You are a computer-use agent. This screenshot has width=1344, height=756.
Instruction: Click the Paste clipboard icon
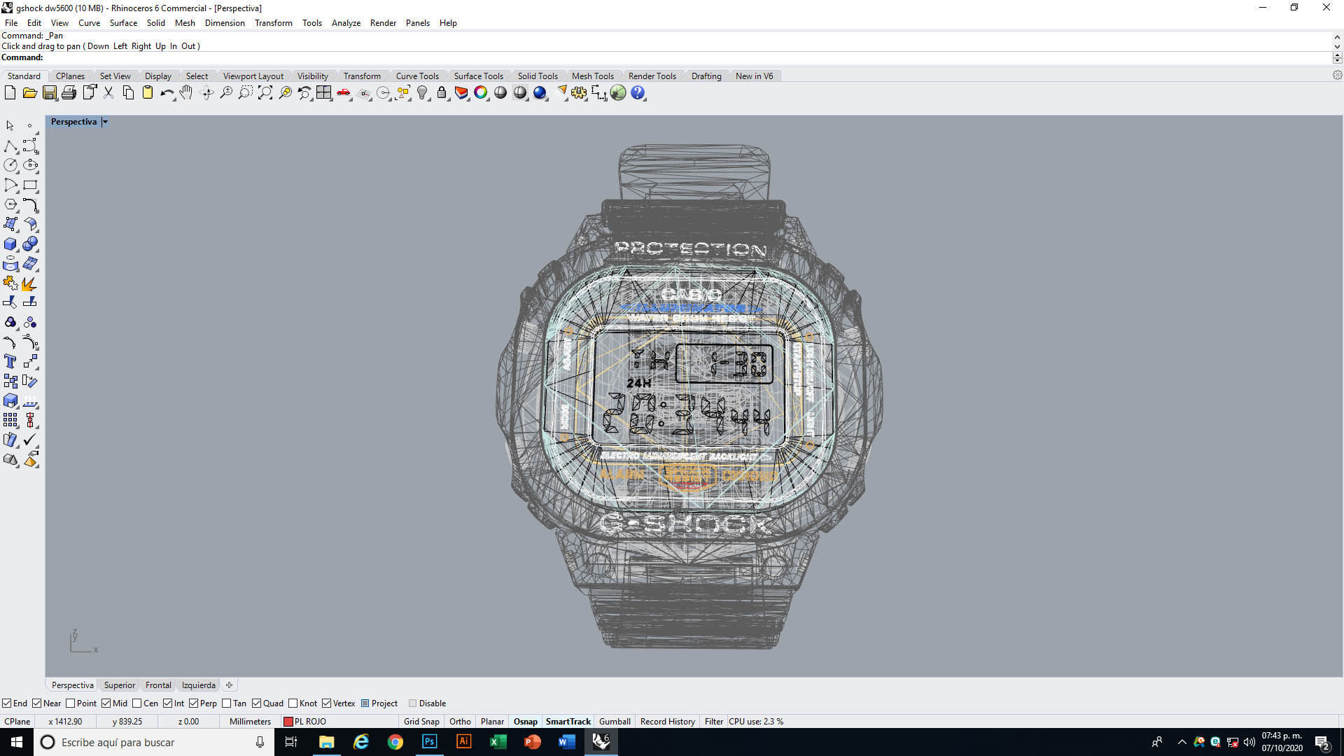click(148, 93)
